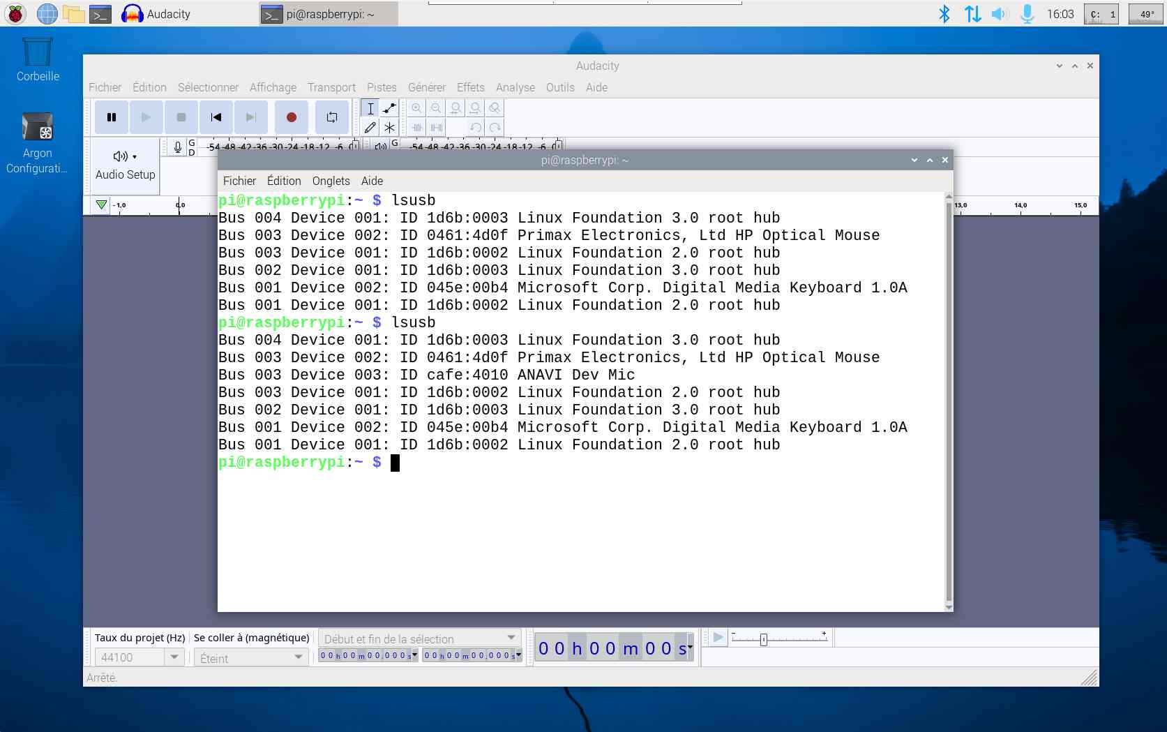1167x732 pixels.
Task: Open the Corbeille desktop icon
Action: tap(38, 60)
